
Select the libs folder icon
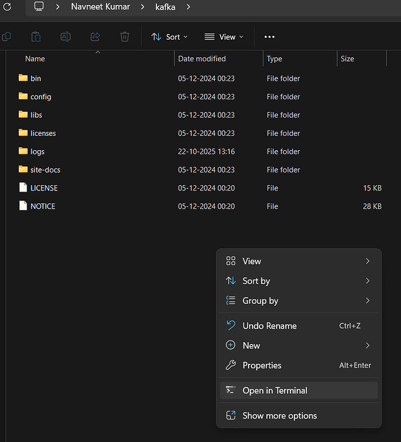point(23,115)
